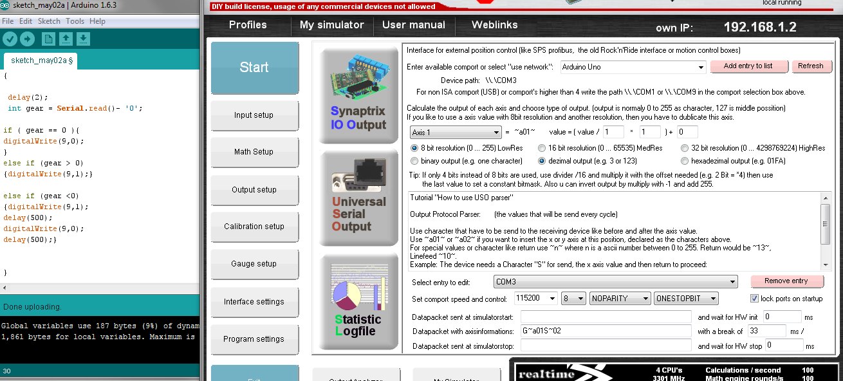Open the Arduino Help menu
The image size is (843, 381).
pos(98,21)
